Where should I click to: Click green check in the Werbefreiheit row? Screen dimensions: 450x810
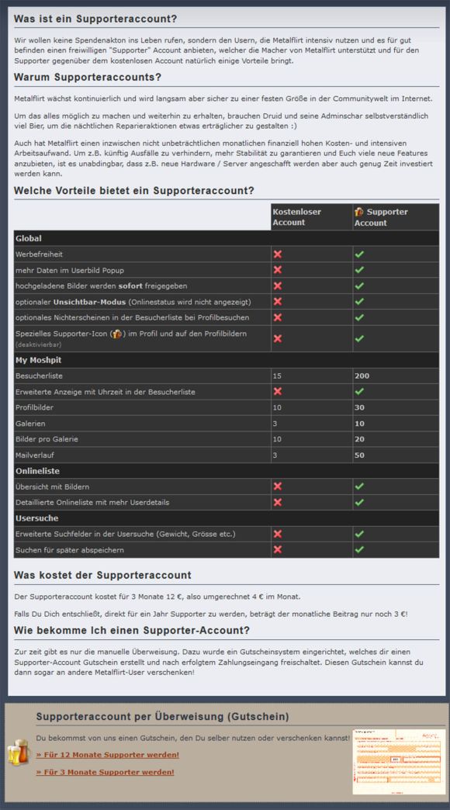pyautogui.click(x=359, y=254)
